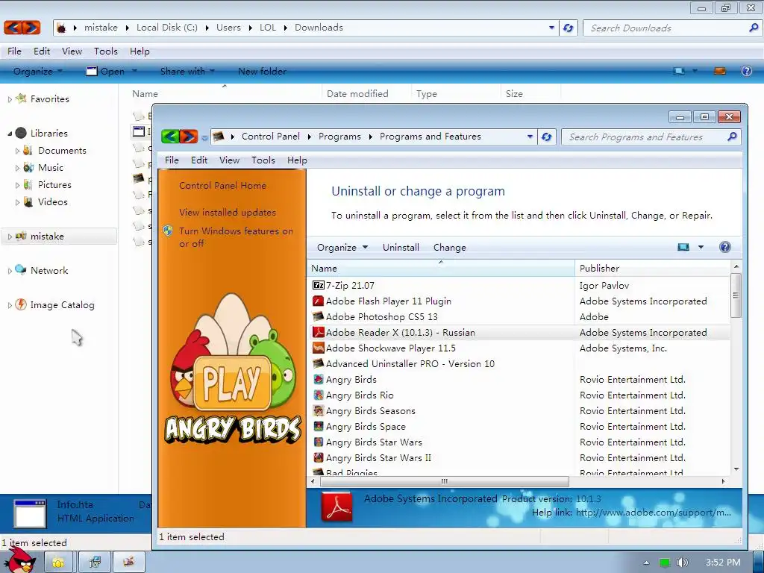The width and height of the screenshot is (764, 573).
Task: Click the vertical scrollbar thumb of program list
Action: point(736,295)
